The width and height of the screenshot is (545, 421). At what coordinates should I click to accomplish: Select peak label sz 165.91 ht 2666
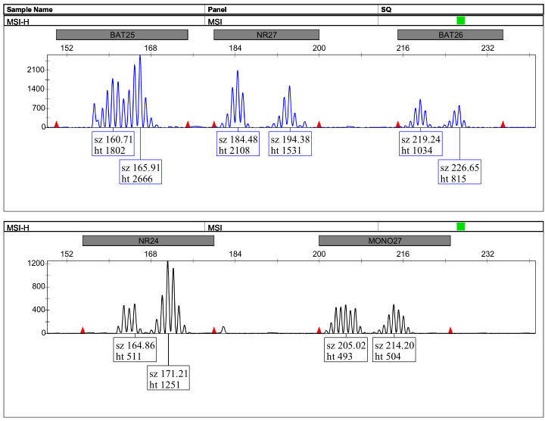tap(141, 173)
